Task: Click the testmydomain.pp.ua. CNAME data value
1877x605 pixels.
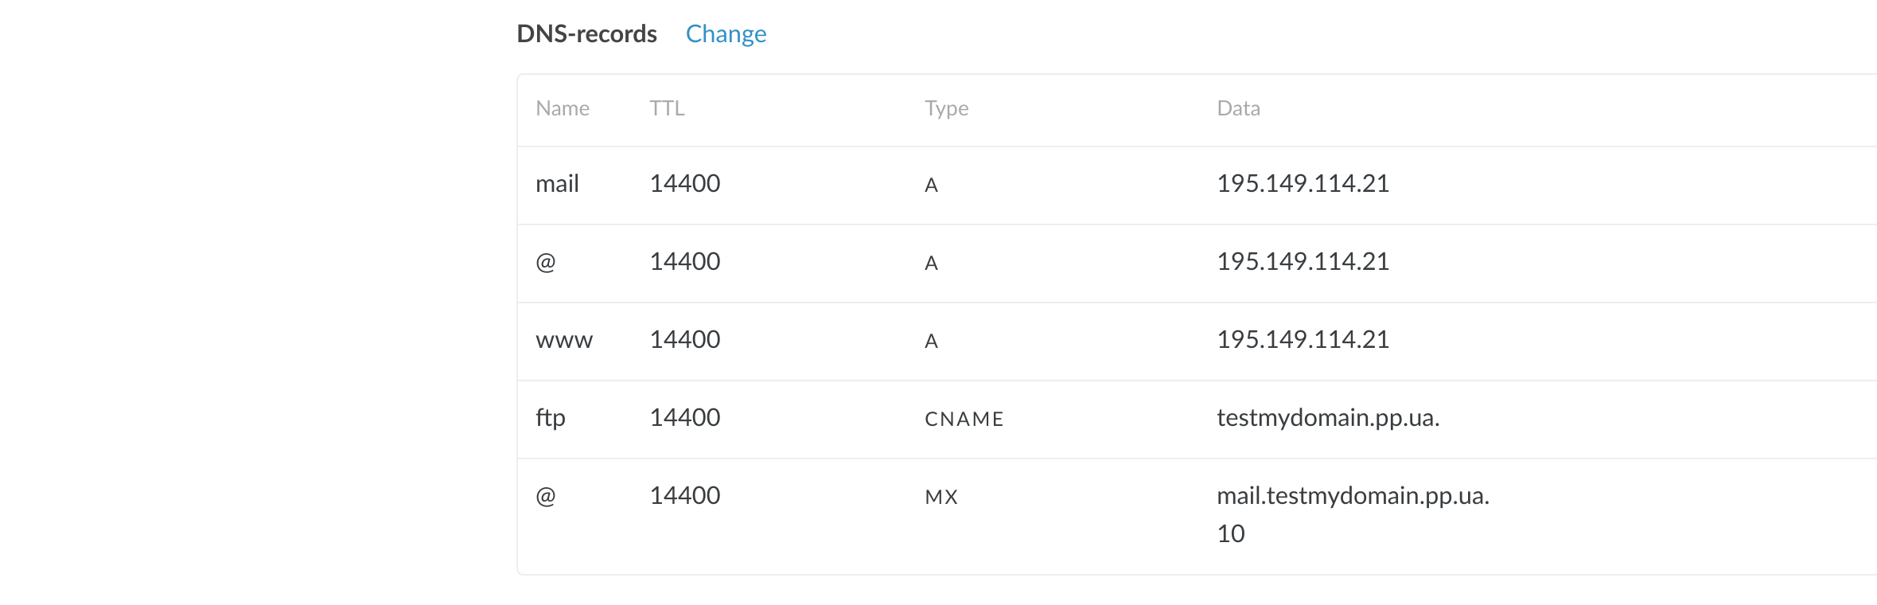Action: pos(1327,418)
